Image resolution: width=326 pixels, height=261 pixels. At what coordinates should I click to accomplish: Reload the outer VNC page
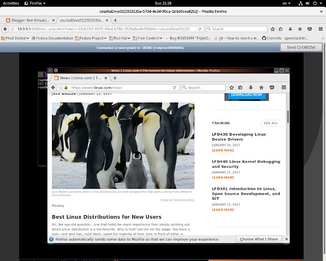[200, 29]
